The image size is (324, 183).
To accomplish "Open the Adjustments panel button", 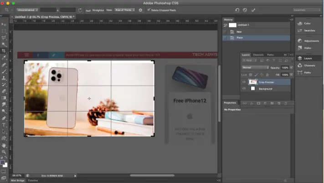I will tap(308, 41).
